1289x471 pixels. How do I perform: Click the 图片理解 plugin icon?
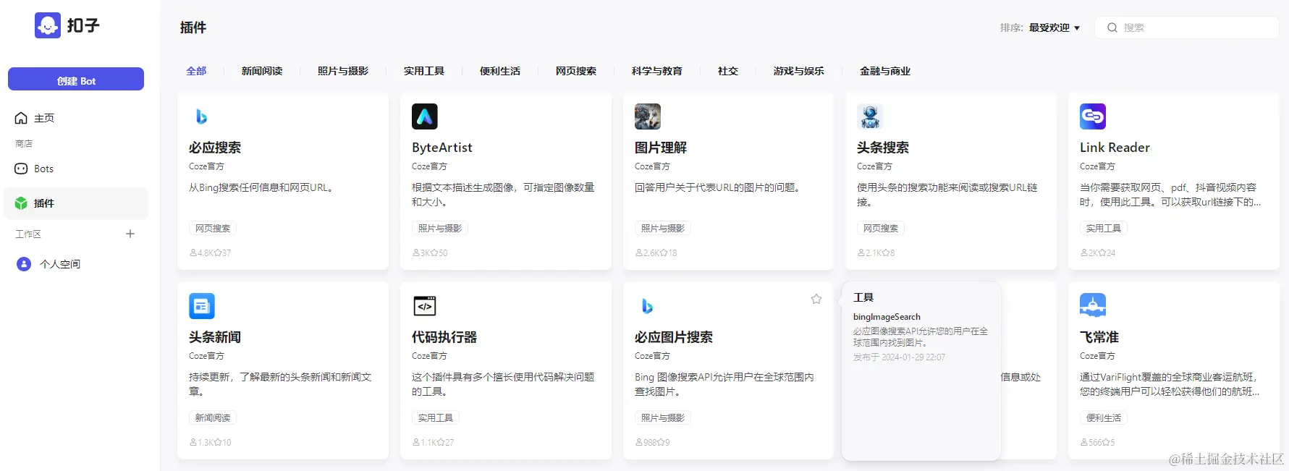click(x=648, y=116)
